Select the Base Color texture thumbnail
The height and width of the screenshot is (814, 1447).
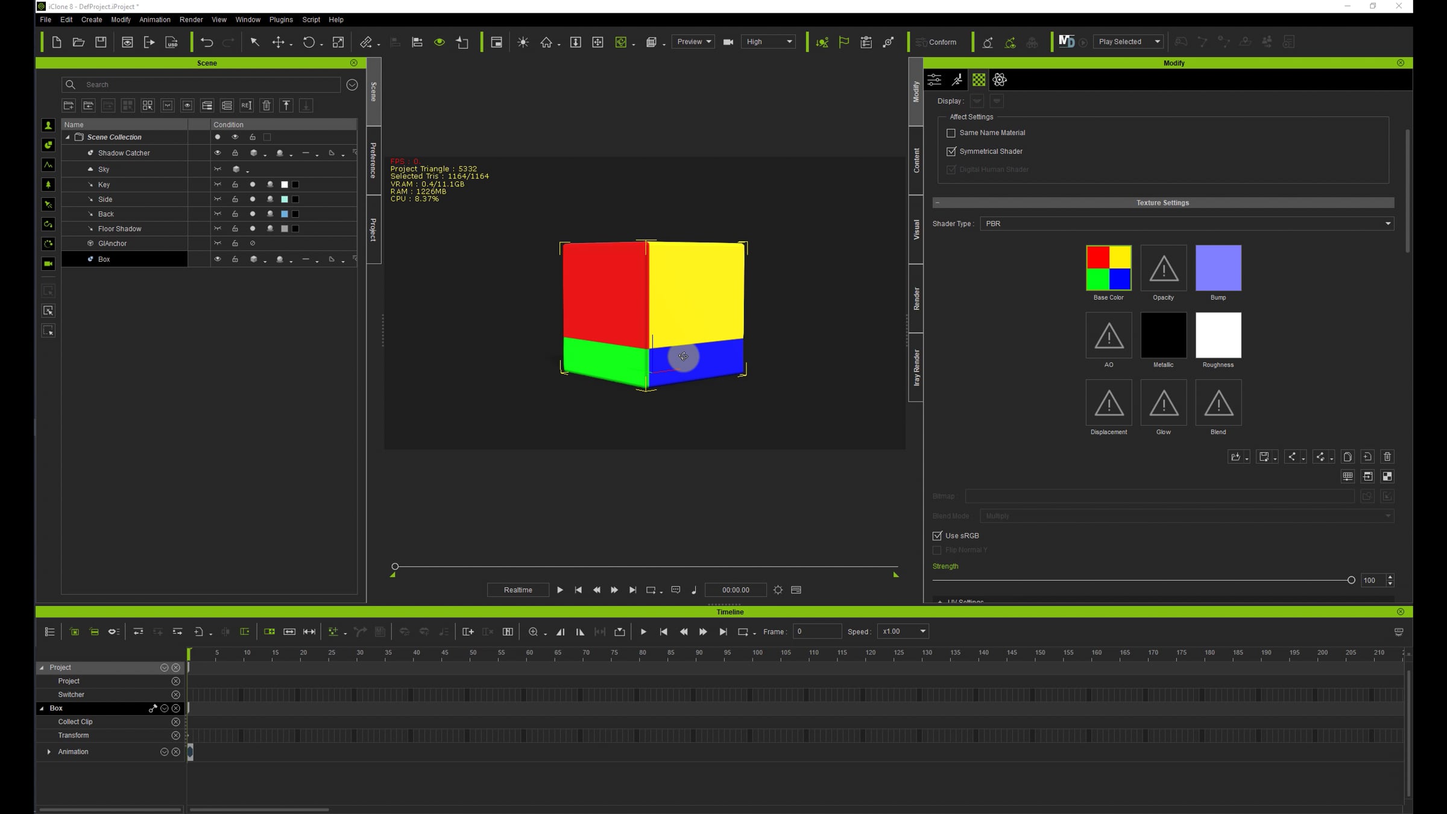[1109, 268]
